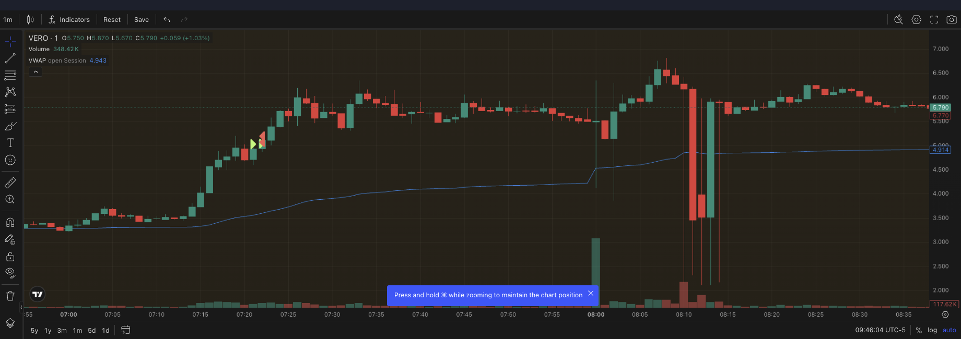Take a chart snapshot with camera icon

(952, 20)
